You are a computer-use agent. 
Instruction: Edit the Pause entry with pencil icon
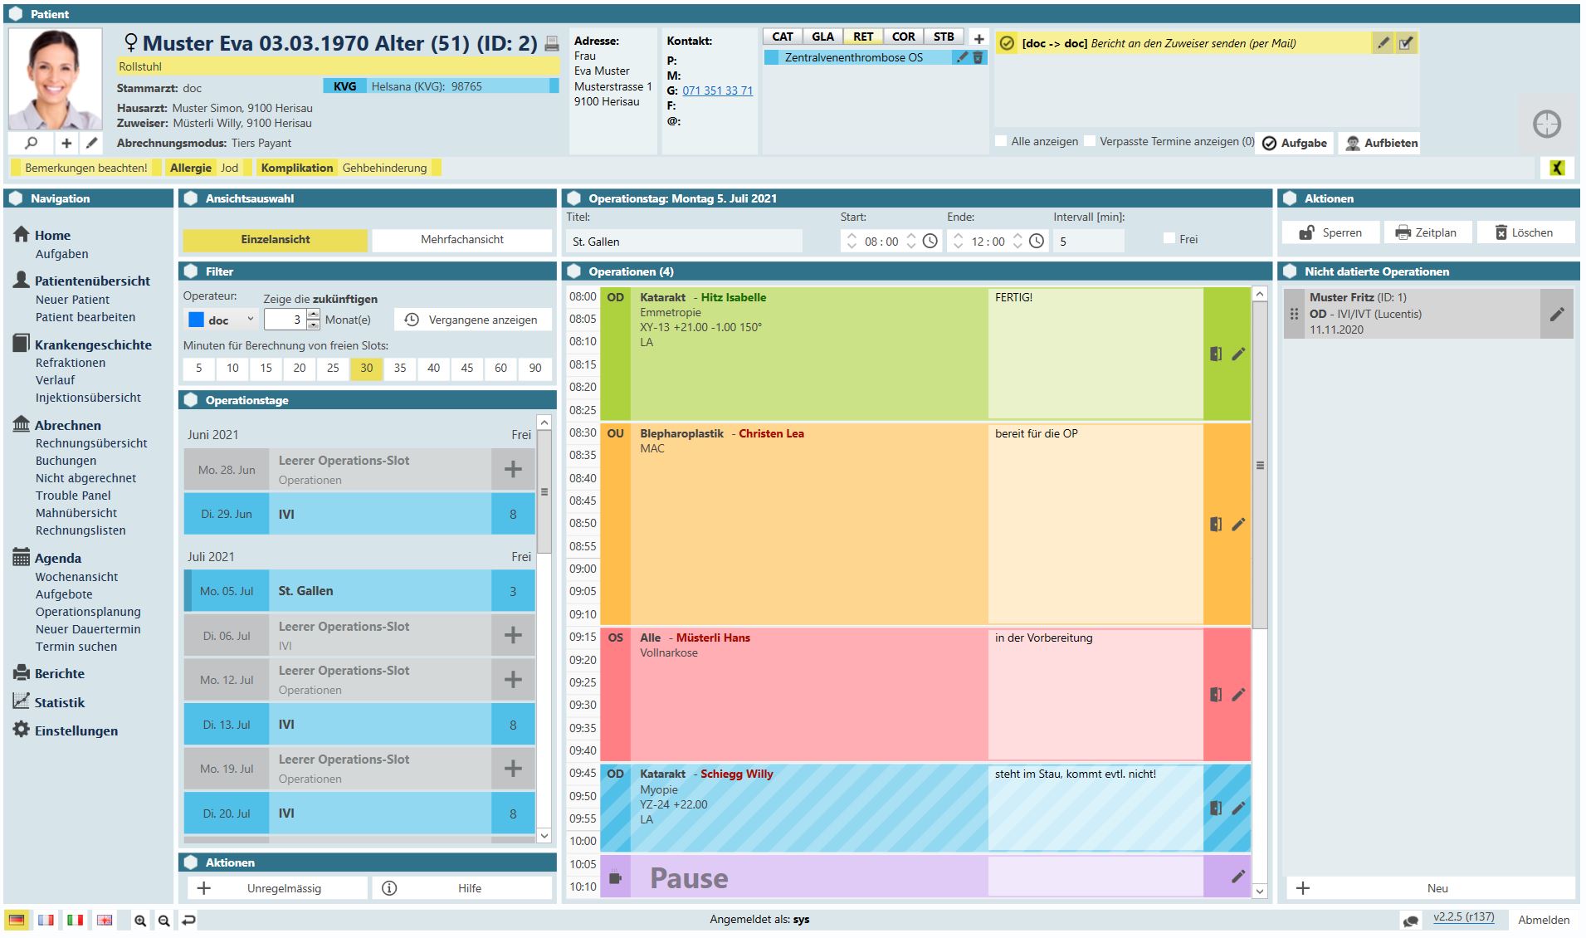pyautogui.click(x=1238, y=877)
